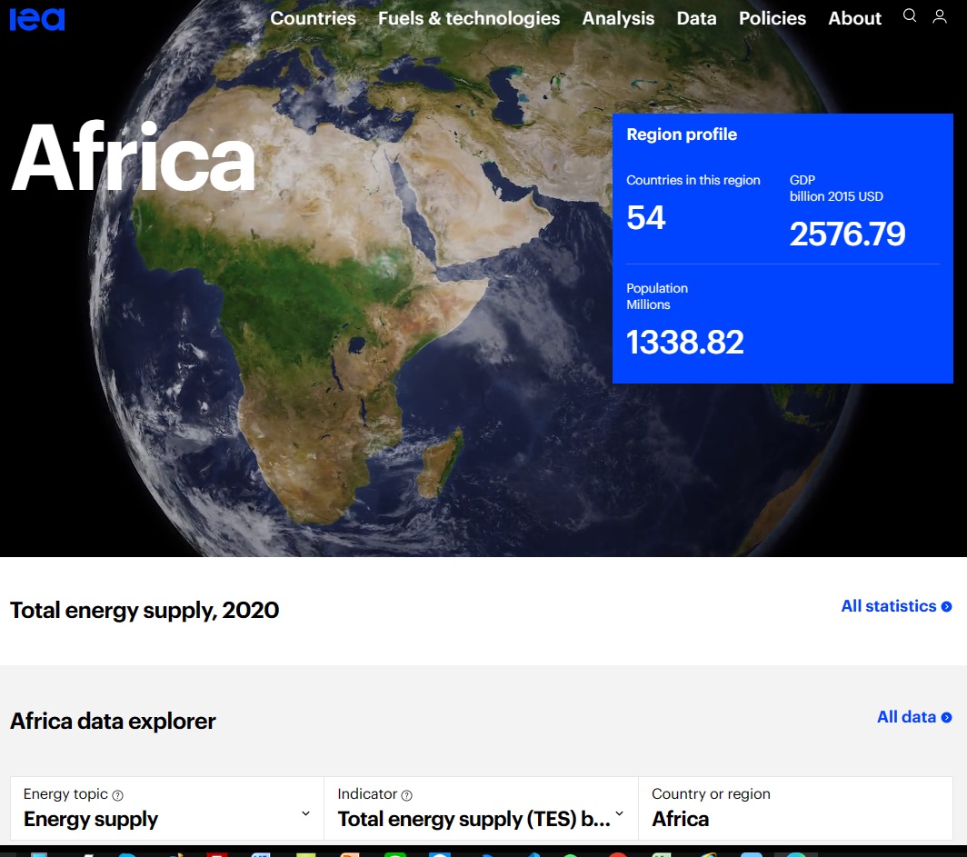
Task: Click the Africa data explorer heading
Action: [113, 721]
